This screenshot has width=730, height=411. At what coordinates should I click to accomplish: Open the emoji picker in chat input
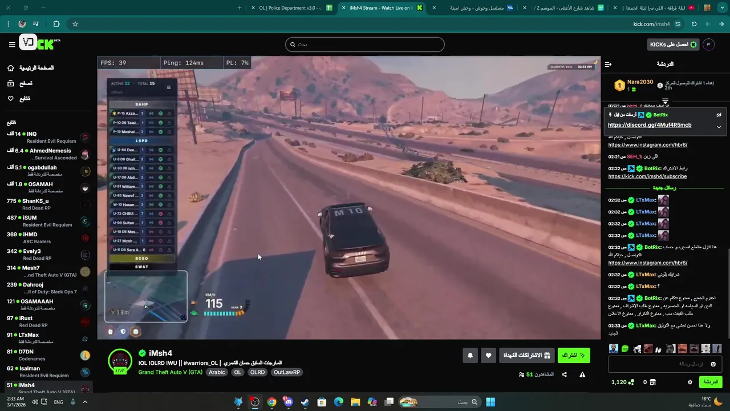coord(713,364)
